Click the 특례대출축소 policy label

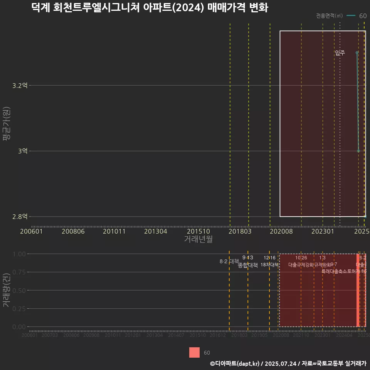coord(335,271)
